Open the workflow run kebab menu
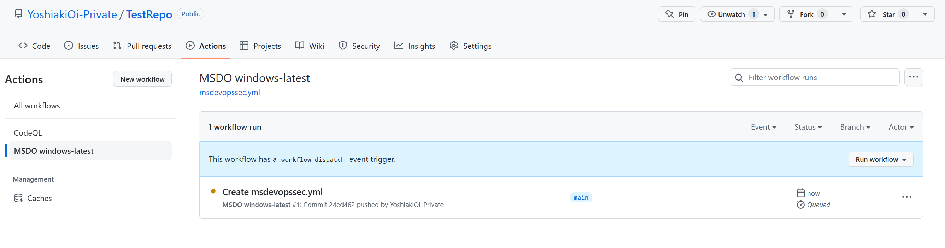The height and width of the screenshot is (248, 945). pyautogui.click(x=907, y=197)
